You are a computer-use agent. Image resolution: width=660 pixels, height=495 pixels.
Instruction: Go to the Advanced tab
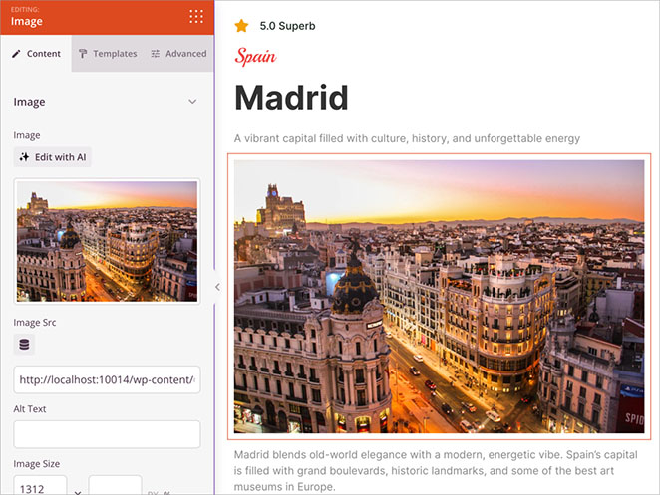click(178, 54)
